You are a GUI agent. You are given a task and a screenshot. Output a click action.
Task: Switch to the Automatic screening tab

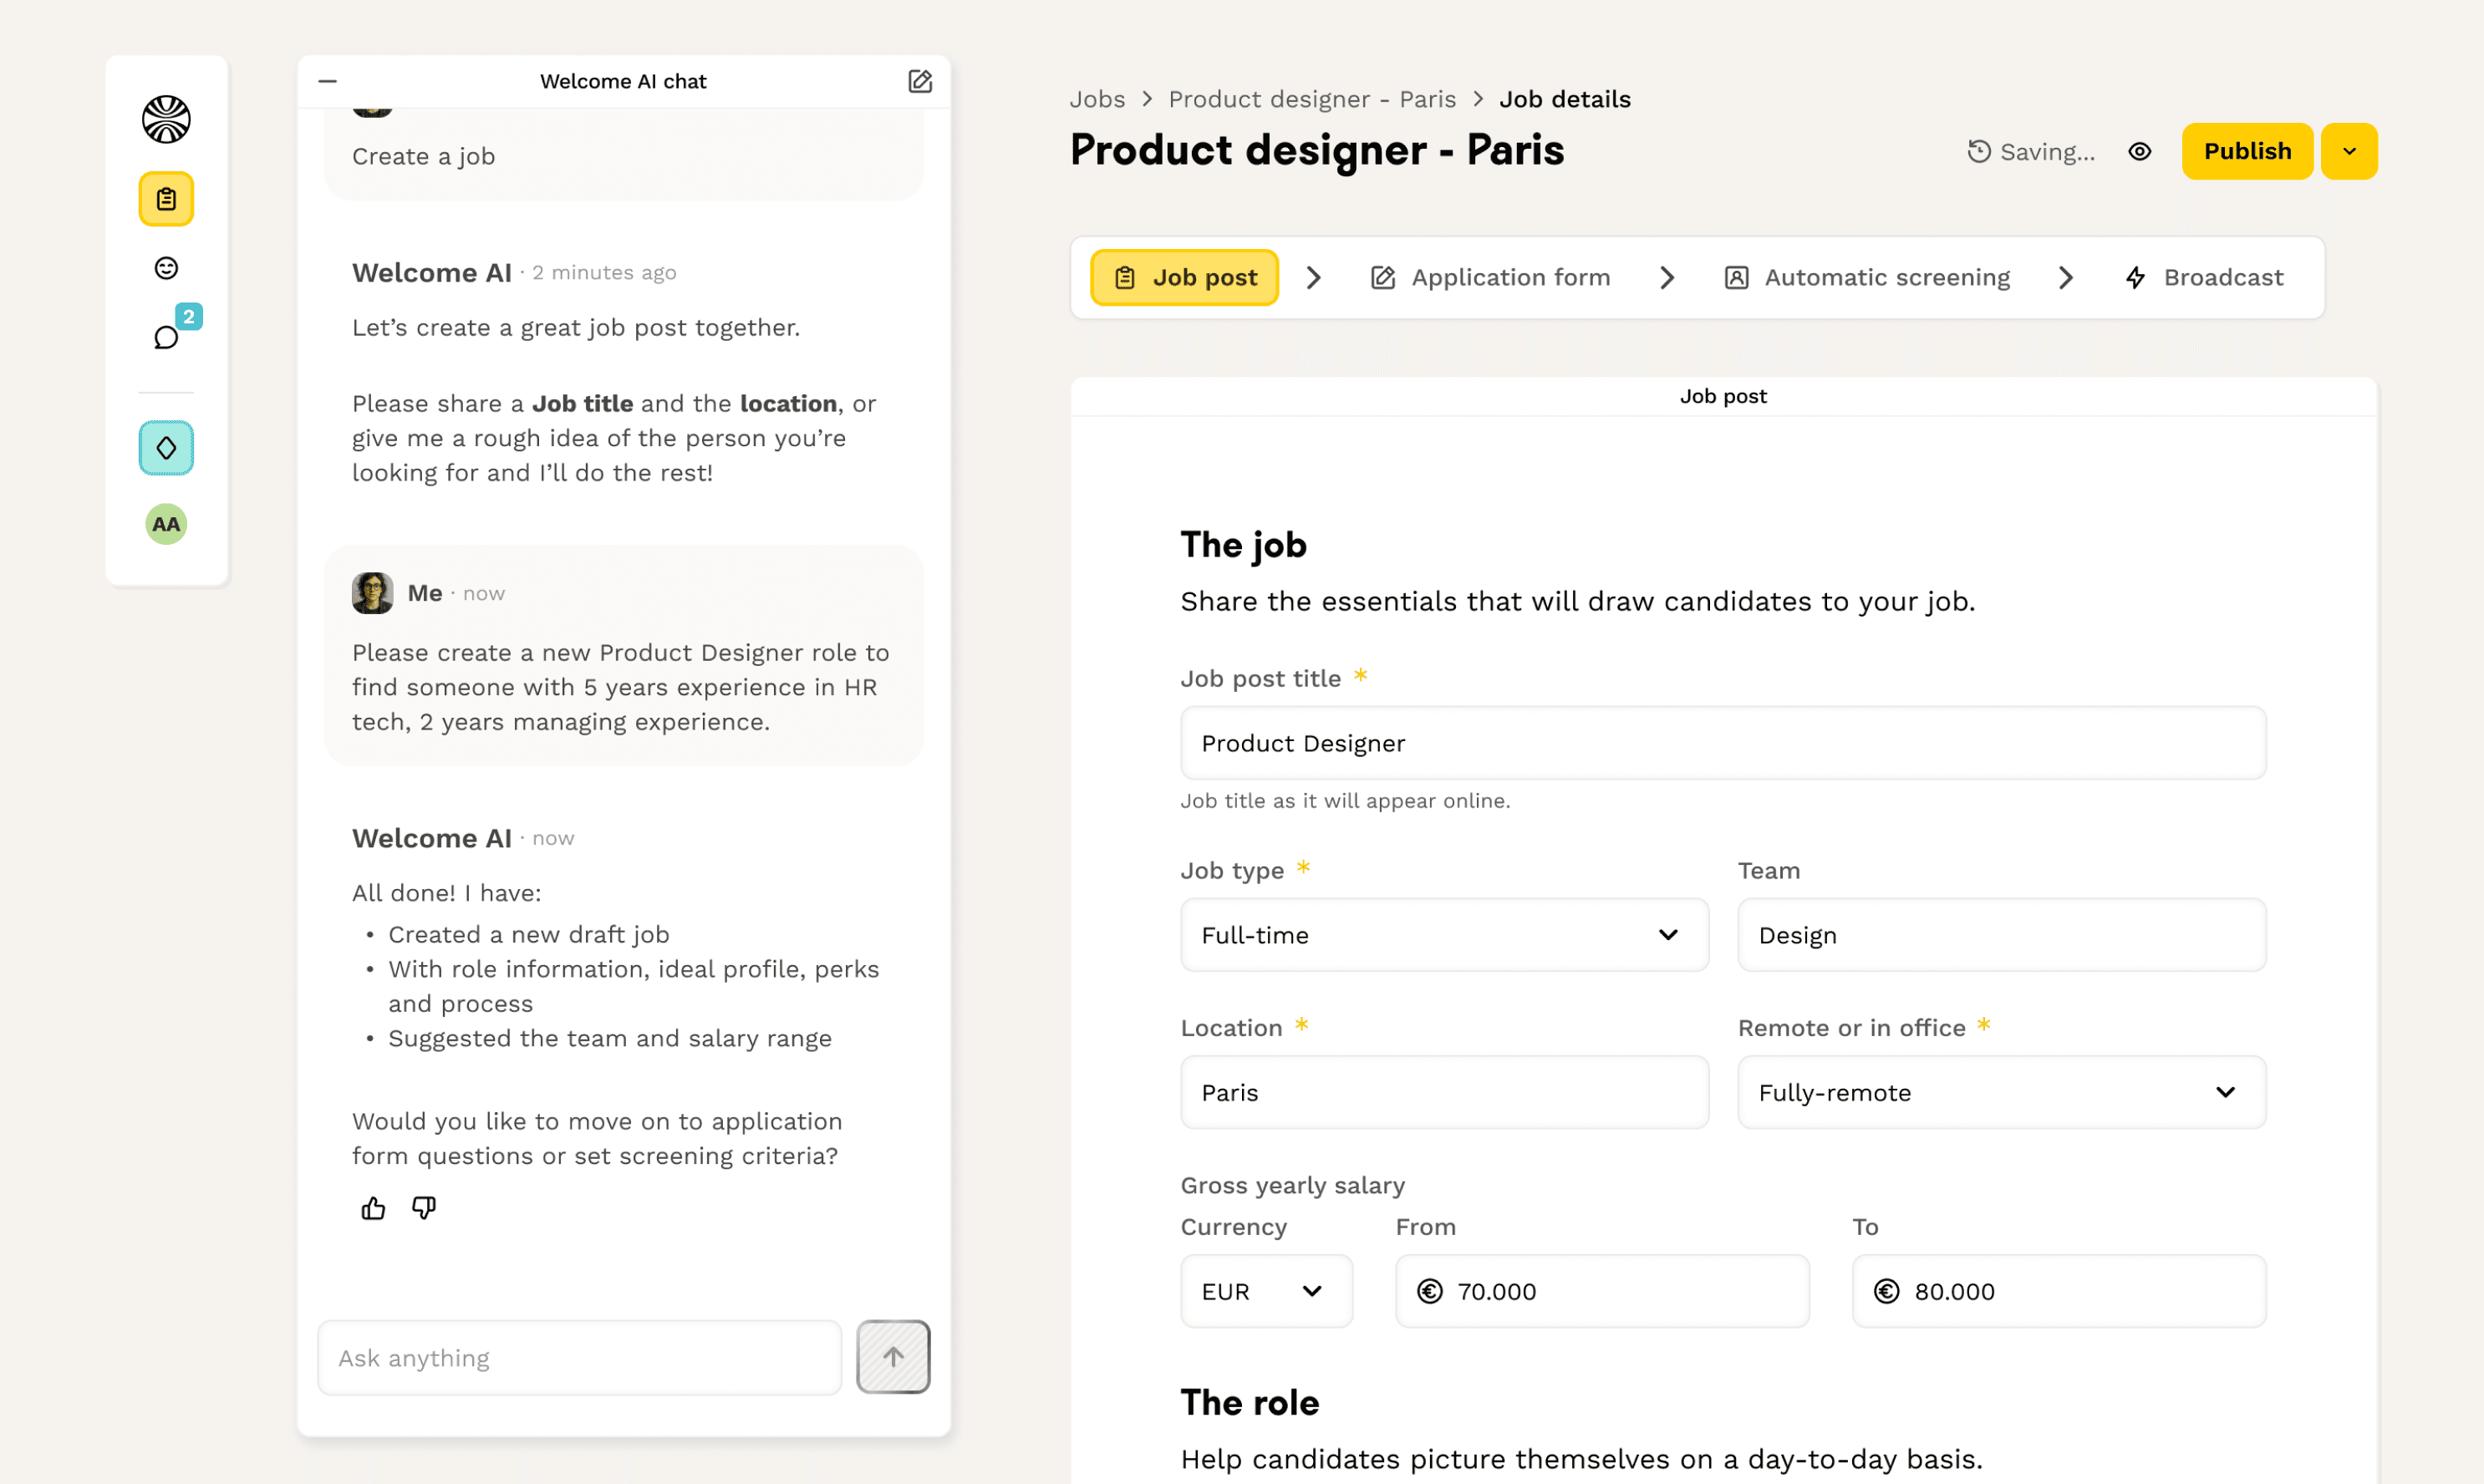pos(1866,278)
